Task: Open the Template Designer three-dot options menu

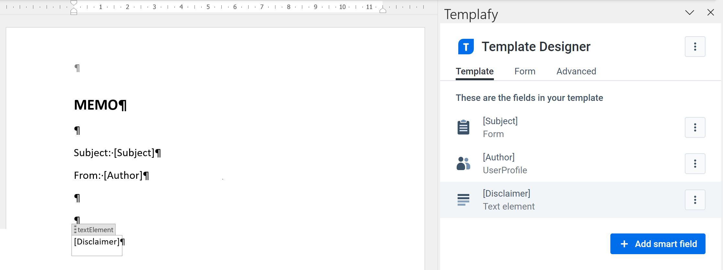Action: (x=695, y=47)
